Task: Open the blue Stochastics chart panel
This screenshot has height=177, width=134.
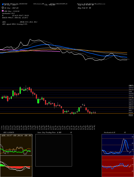Action: click(118, 145)
